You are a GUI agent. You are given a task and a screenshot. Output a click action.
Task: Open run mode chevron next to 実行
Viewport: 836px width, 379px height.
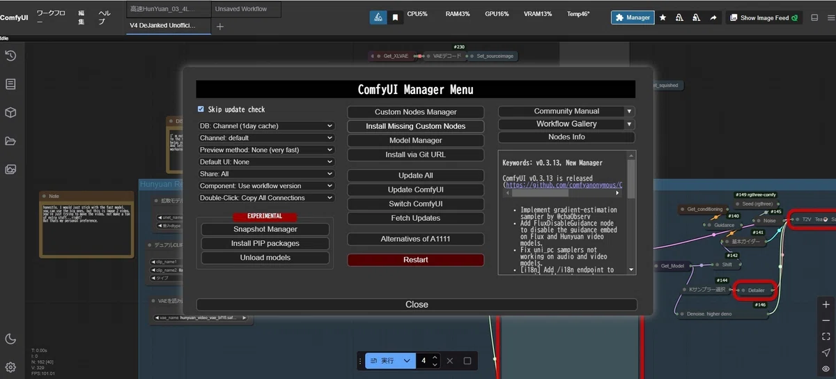point(406,361)
